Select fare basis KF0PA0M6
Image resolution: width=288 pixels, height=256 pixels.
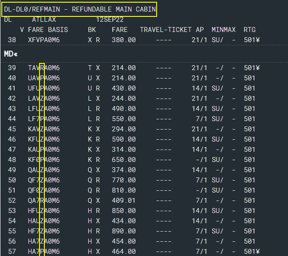coord(43,160)
